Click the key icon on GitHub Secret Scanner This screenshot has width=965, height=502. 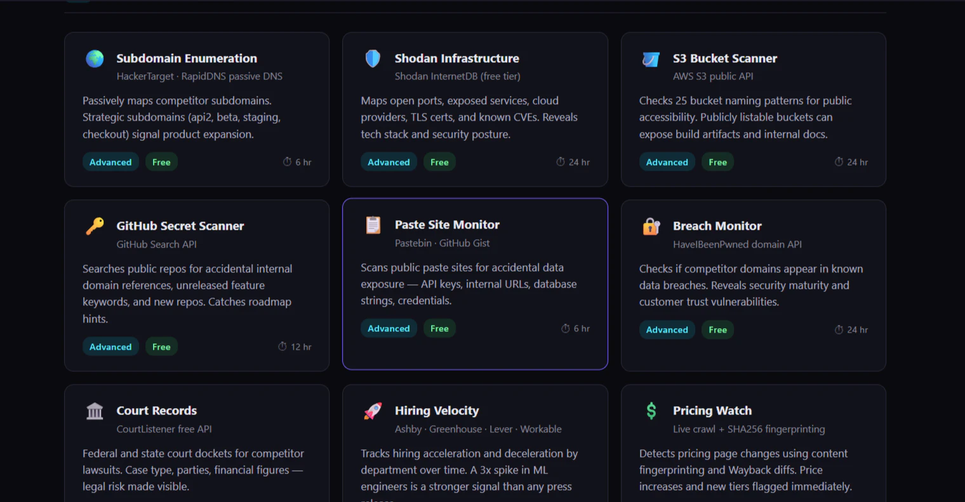tap(95, 227)
